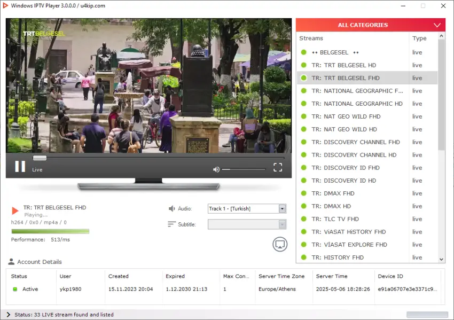
Task: Click green dot next to TRT BELGESEL HD
Action: [303, 65]
